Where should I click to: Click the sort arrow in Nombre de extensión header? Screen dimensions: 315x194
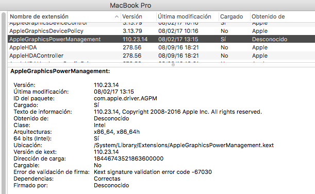tap(117, 16)
